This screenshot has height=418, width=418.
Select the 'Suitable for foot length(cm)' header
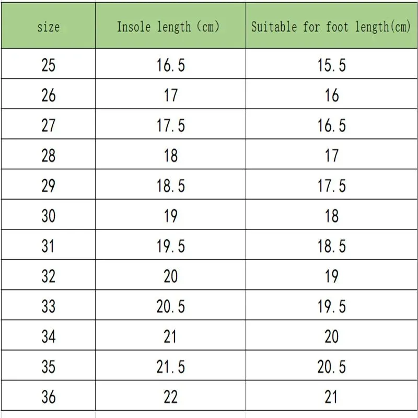pyautogui.click(x=331, y=26)
